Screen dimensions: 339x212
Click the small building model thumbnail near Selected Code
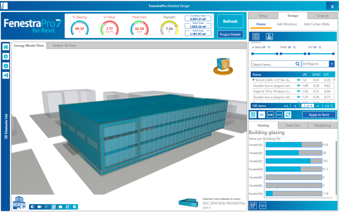pyautogui.click(x=188, y=203)
